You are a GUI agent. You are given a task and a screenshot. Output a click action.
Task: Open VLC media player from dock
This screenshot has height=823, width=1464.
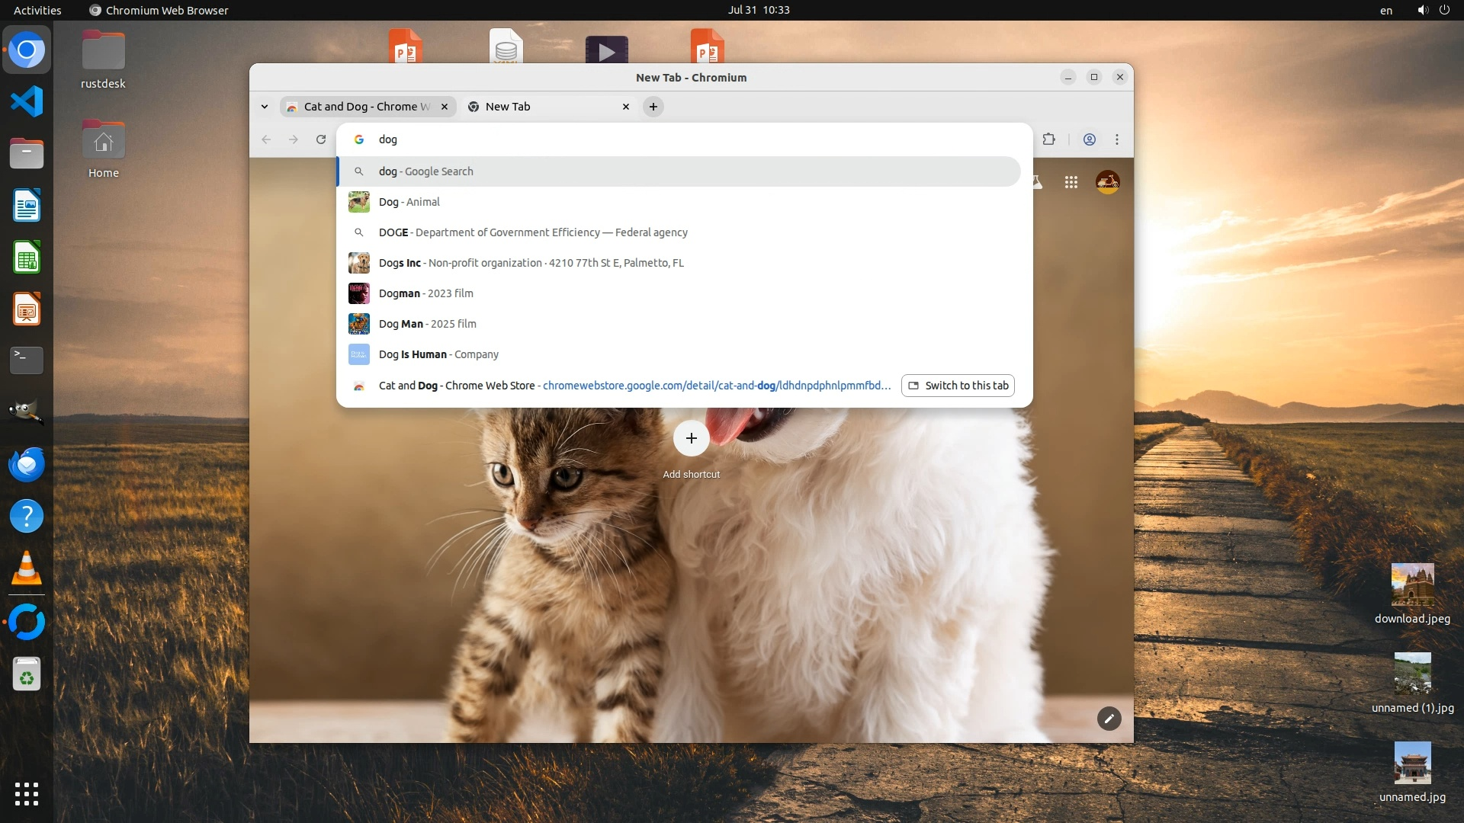(x=27, y=568)
